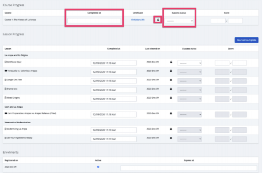This screenshot has height=173, width=266.
Task: Click lock icon for Venezuela vs. Colombia lesson
Action: [171, 71]
